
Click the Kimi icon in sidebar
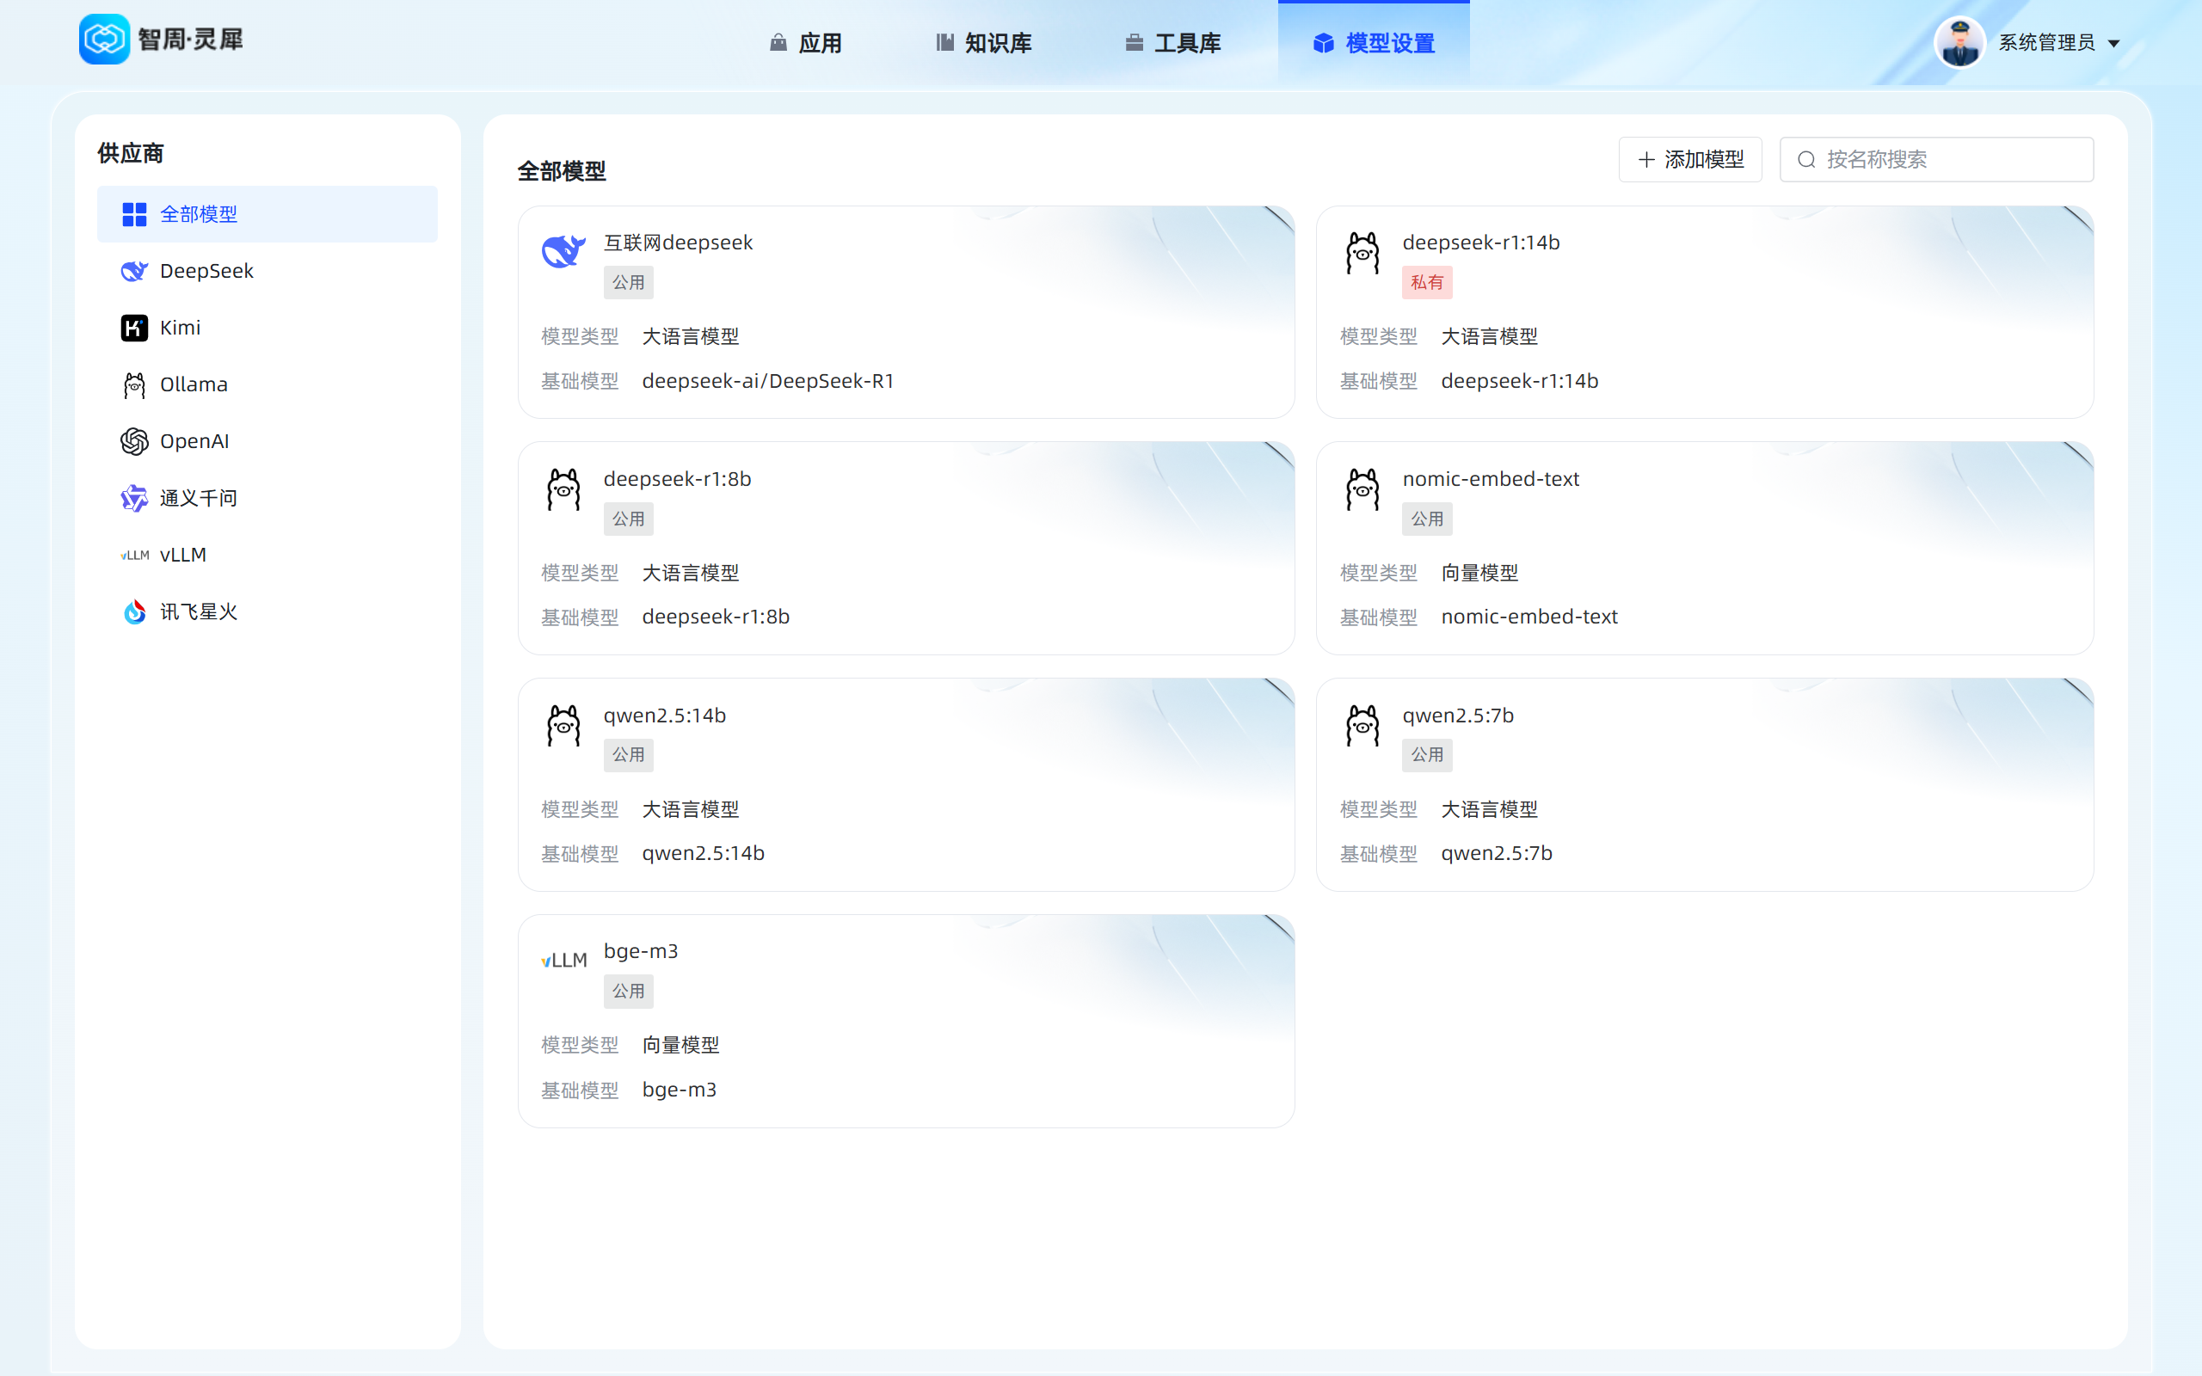135,328
